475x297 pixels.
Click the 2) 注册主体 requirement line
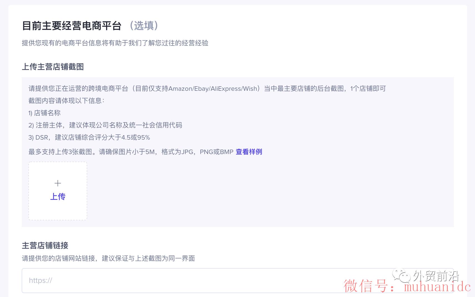105,125
